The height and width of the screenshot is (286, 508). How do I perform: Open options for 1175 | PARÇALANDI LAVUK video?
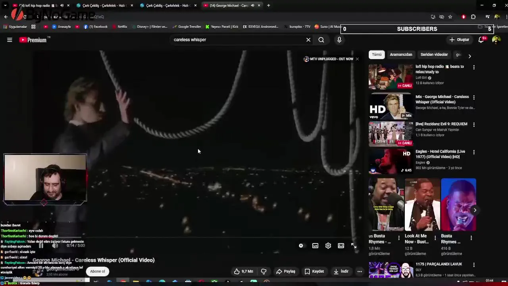pos(474,265)
